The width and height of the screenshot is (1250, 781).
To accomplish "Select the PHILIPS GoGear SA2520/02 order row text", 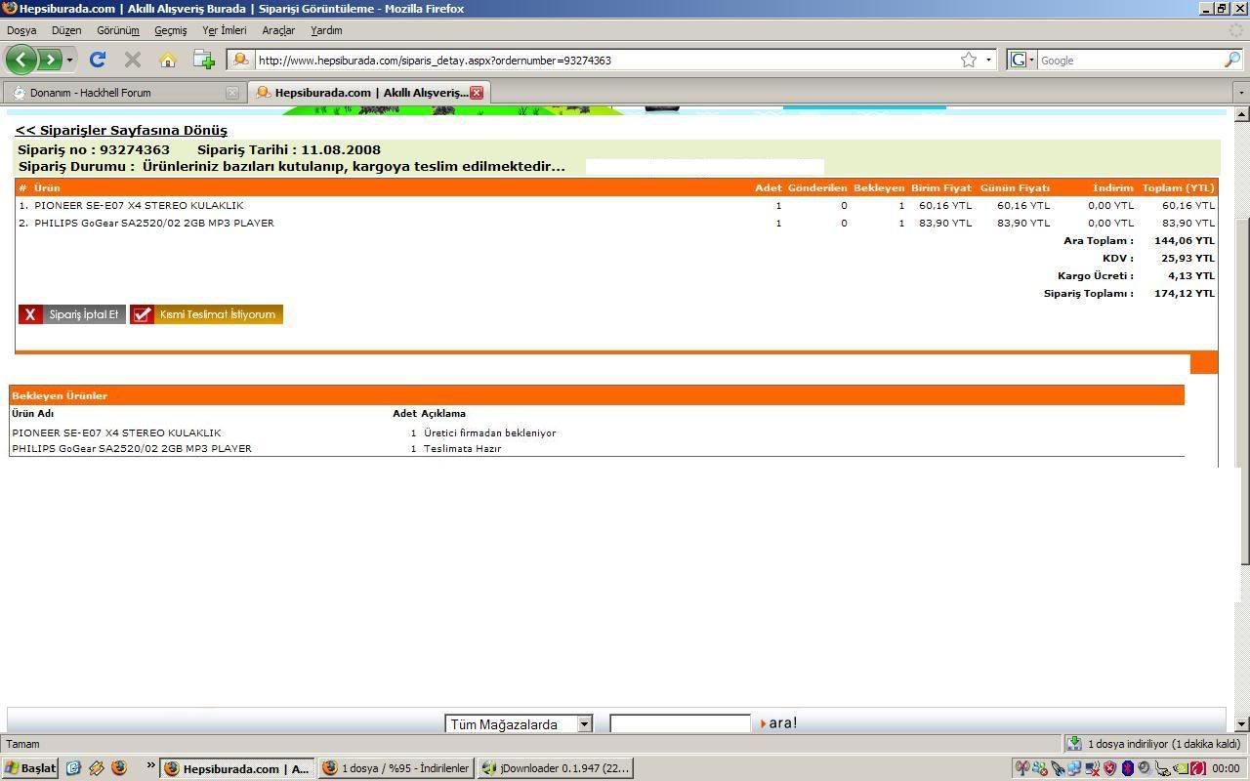I will click(x=154, y=224).
